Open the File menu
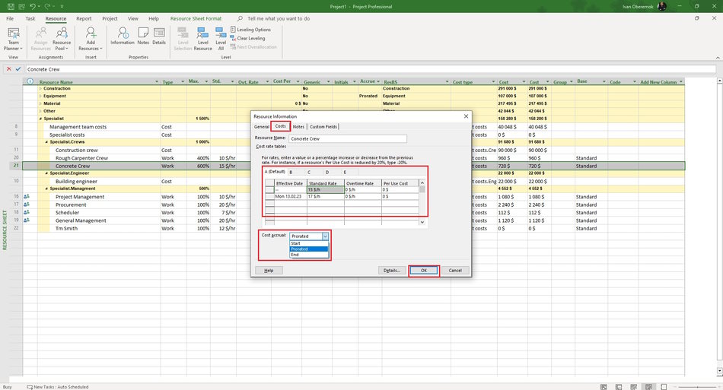 pos(10,18)
